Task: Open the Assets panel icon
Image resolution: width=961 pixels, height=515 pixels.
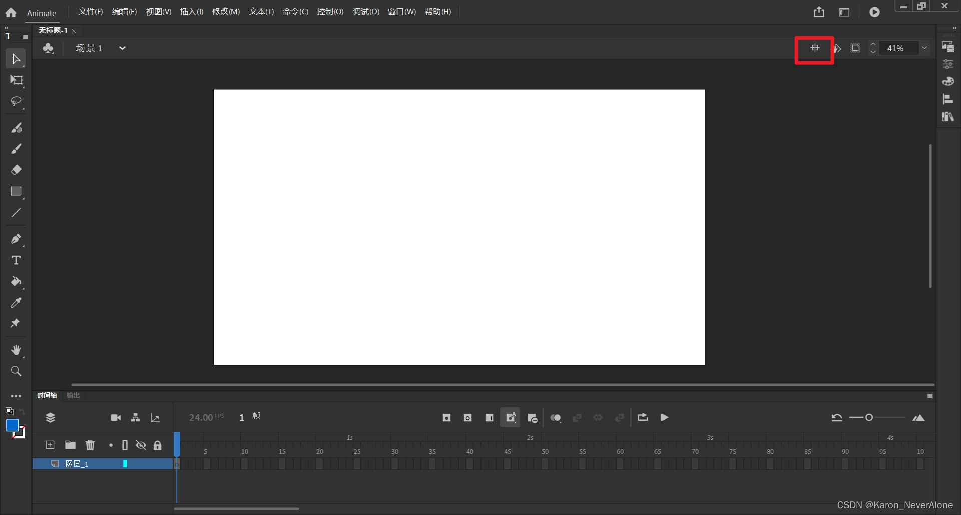Action: [x=948, y=47]
